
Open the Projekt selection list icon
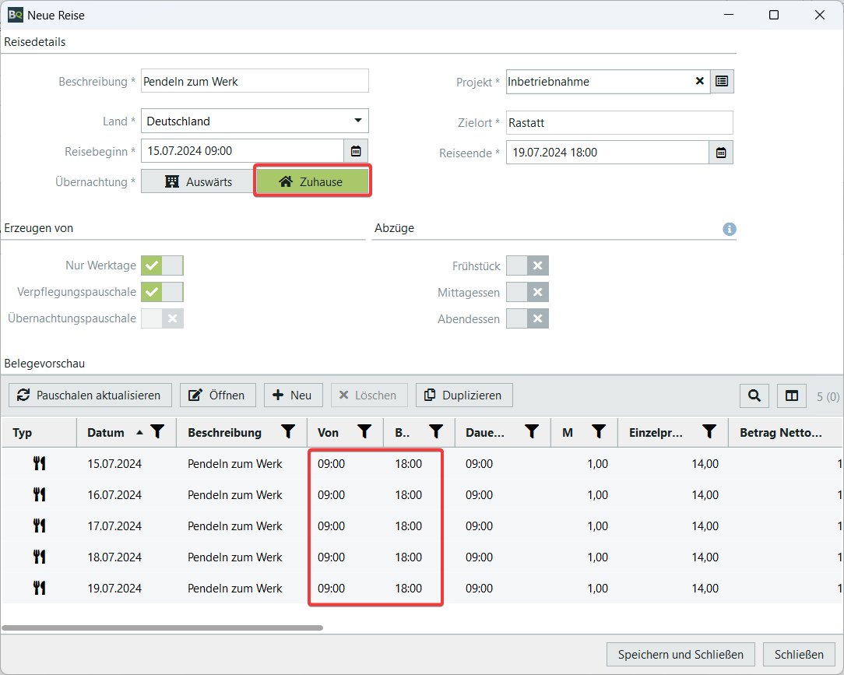(x=722, y=81)
